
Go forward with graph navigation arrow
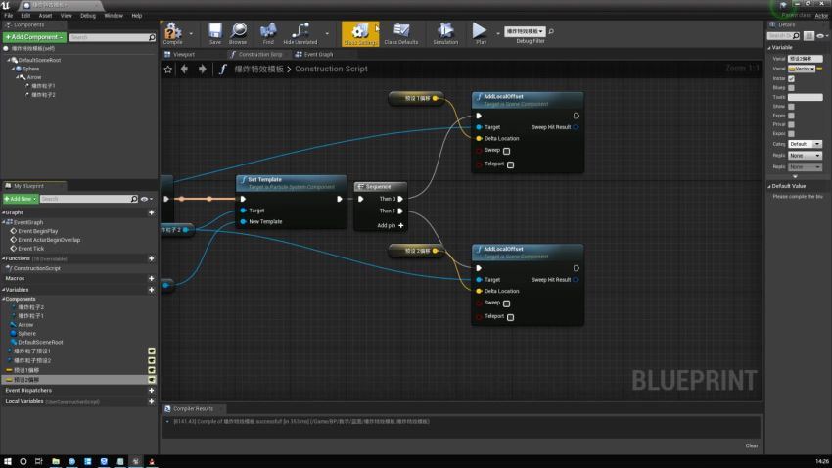203,69
